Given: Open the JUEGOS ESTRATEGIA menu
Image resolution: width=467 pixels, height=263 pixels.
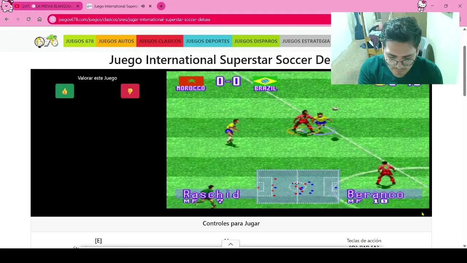Looking at the screenshot, I should coord(306,41).
